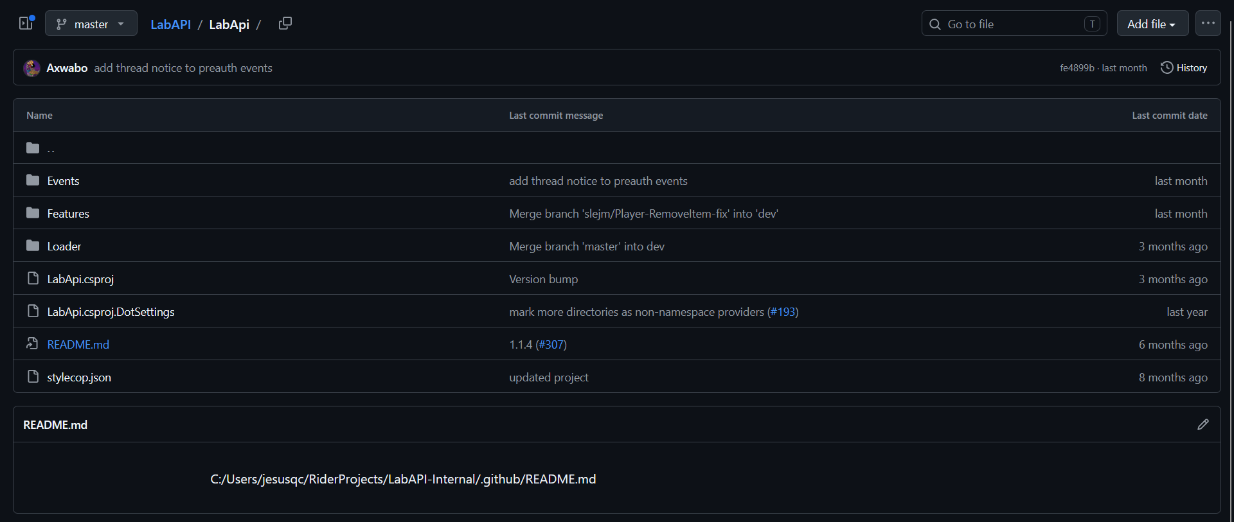Click the LabApi breadcrumb folder name
Image resolution: width=1234 pixels, height=522 pixels.
[229, 24]
